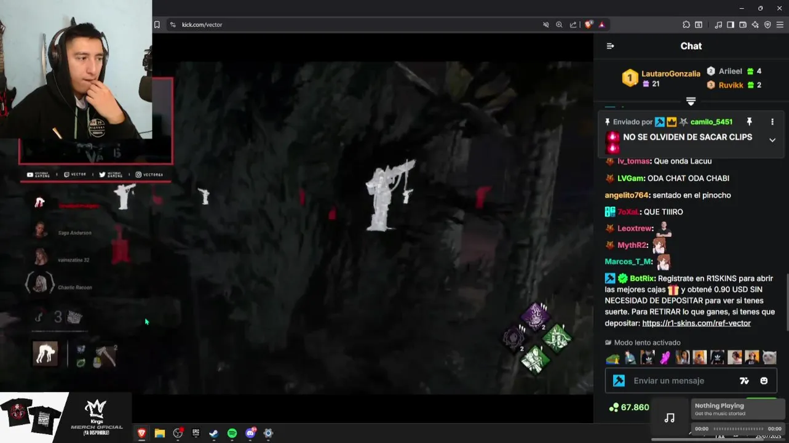The width and height of the screenshot is (789, 443).
Task: Open the VPN shield toolbar icon
Action: (x=767, y=25)
